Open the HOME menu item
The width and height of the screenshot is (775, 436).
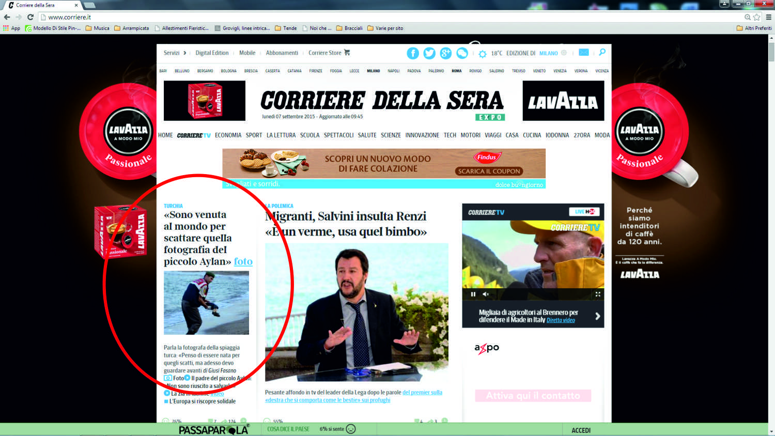pyautogui.click(x=165, y=135)
